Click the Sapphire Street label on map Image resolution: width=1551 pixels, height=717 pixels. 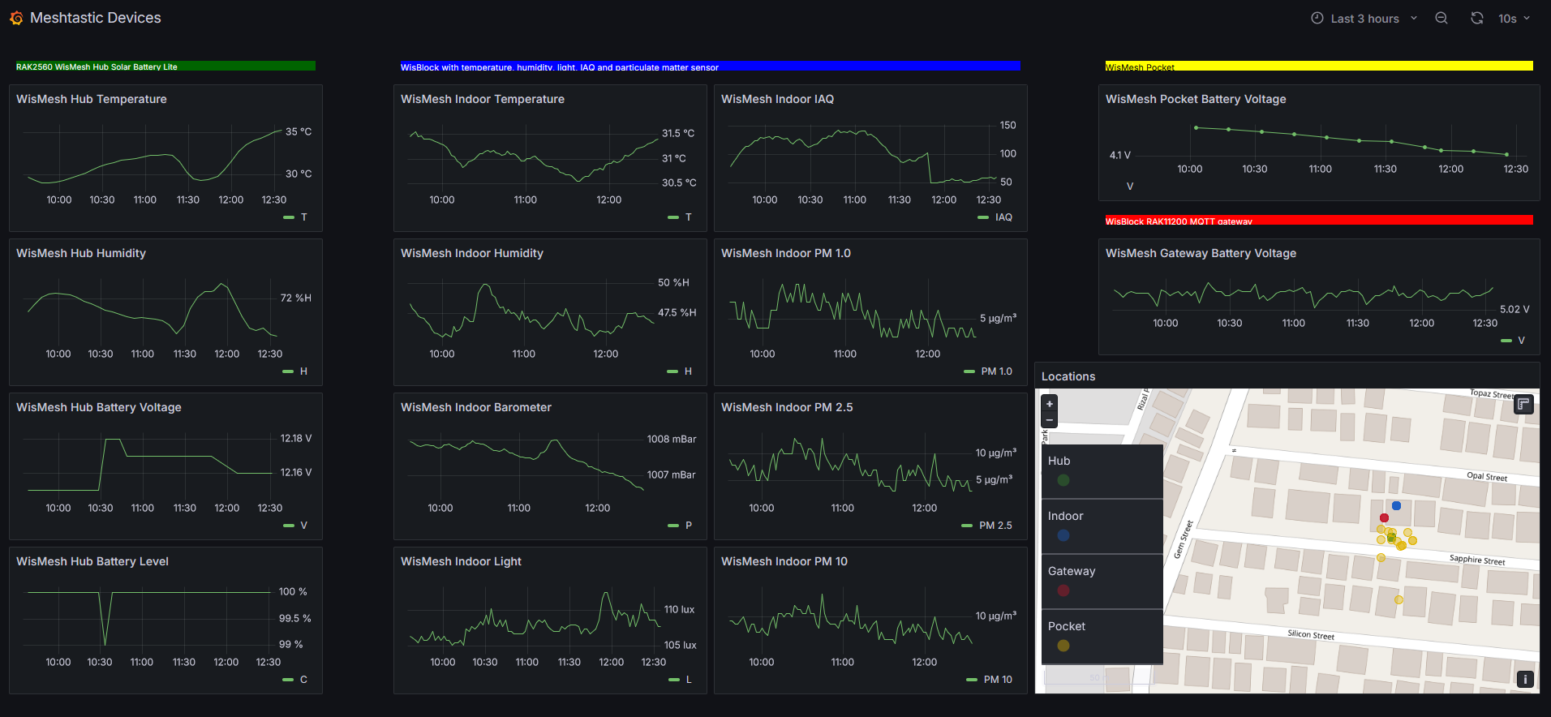point(1477,560)
